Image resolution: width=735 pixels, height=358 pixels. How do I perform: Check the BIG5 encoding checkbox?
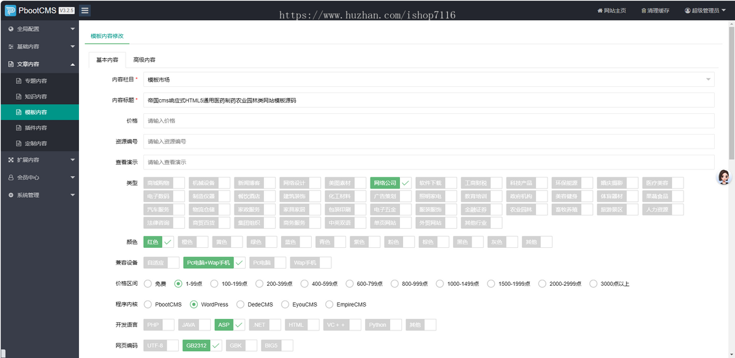click(x=277, y=345)
